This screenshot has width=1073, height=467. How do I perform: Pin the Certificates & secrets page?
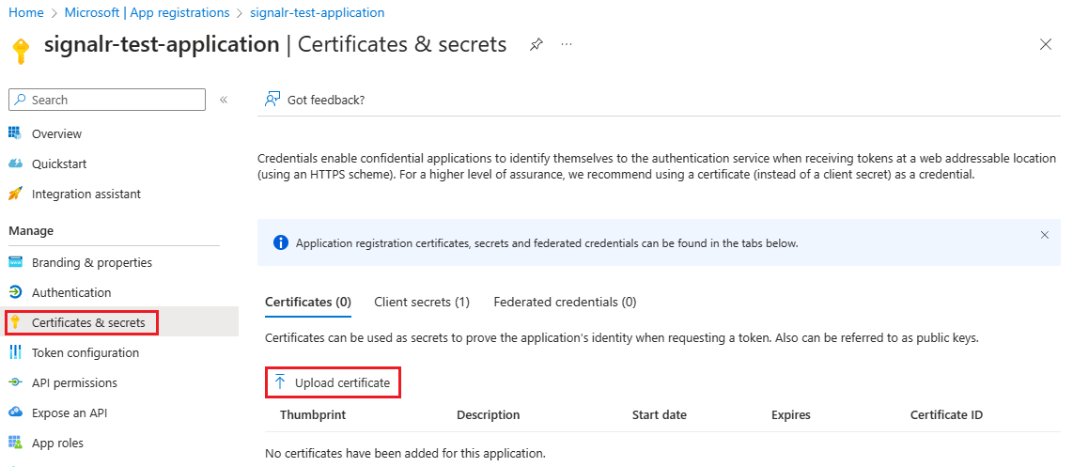536,44
